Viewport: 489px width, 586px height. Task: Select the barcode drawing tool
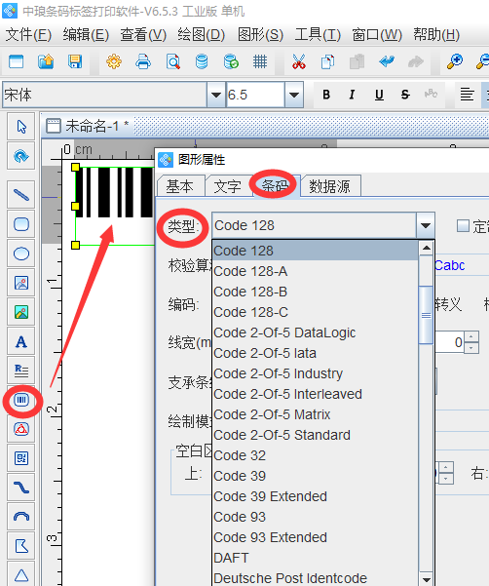click(x=21, y=401)
